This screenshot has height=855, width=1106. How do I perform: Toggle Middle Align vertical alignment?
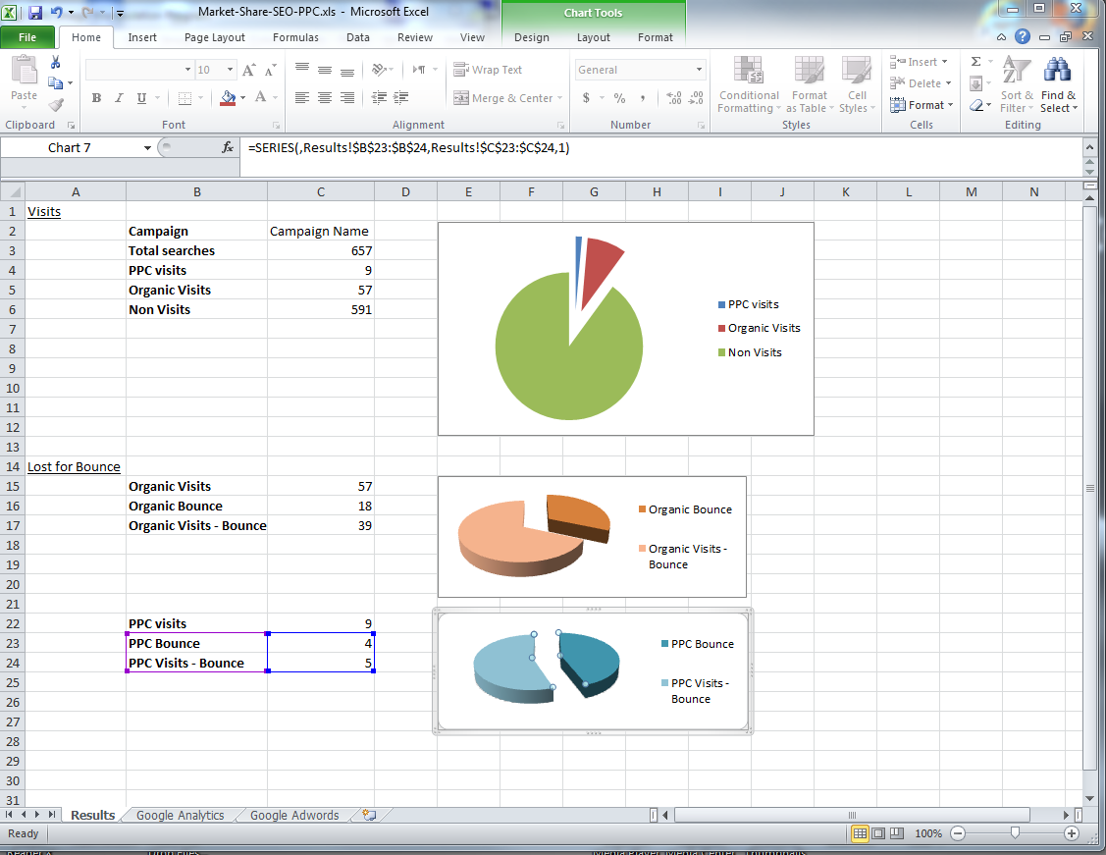pyautogui.click(x=325, y=70)
